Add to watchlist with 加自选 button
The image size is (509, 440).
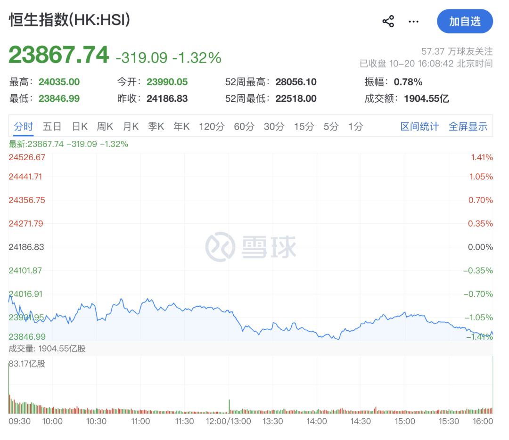coord(465,21)
